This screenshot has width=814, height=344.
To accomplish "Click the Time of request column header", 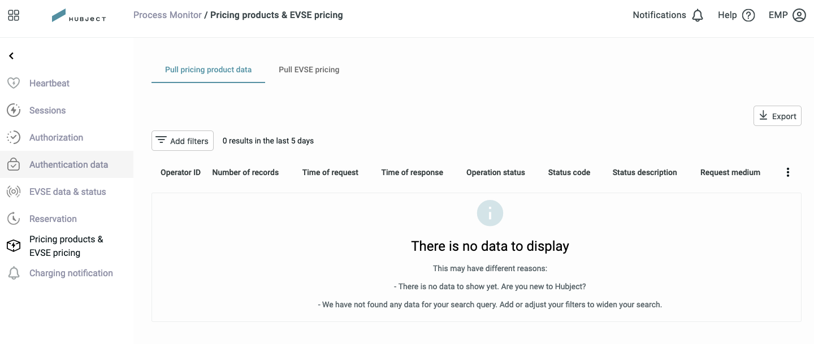I will [330, 172].
